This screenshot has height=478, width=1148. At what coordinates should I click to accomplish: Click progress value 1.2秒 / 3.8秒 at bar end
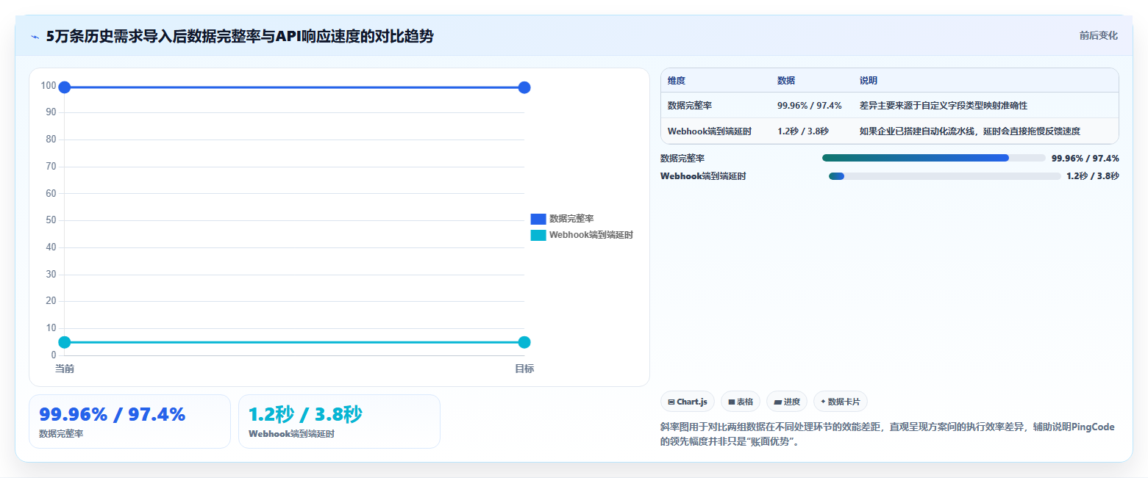pos(1093,176)
